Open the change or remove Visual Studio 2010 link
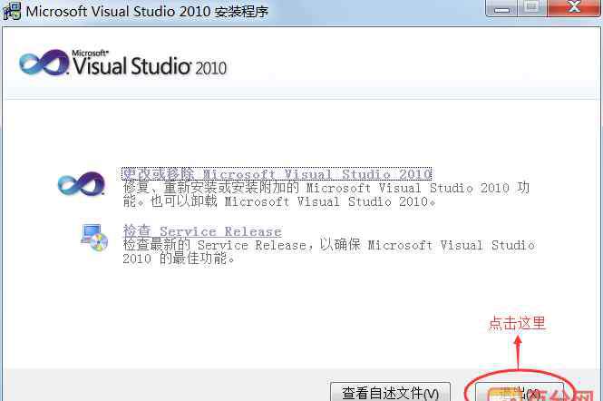Viewport: 603px width, 401px height. (277, 174)
